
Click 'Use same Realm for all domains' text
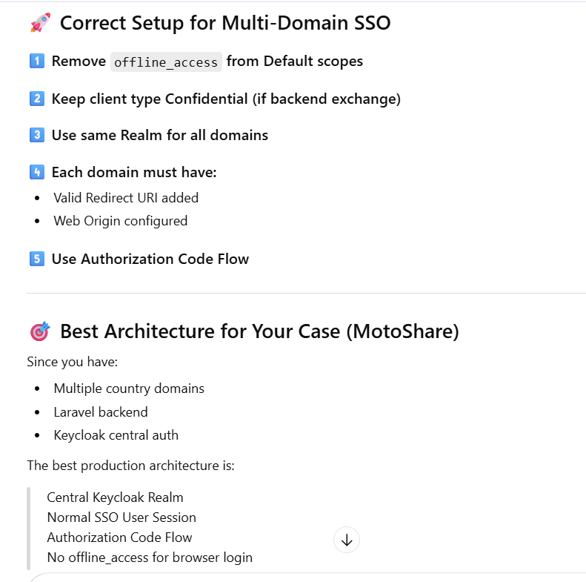pyautogui.click(x=159, y=135)
